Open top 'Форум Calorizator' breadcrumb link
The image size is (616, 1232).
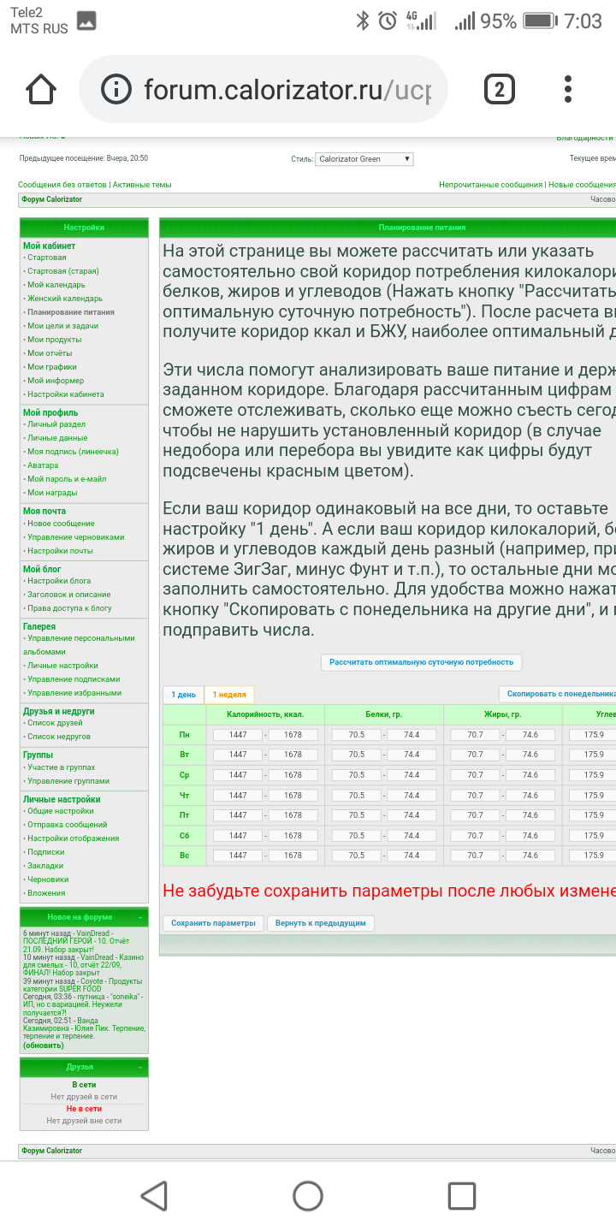pos(52,199)
